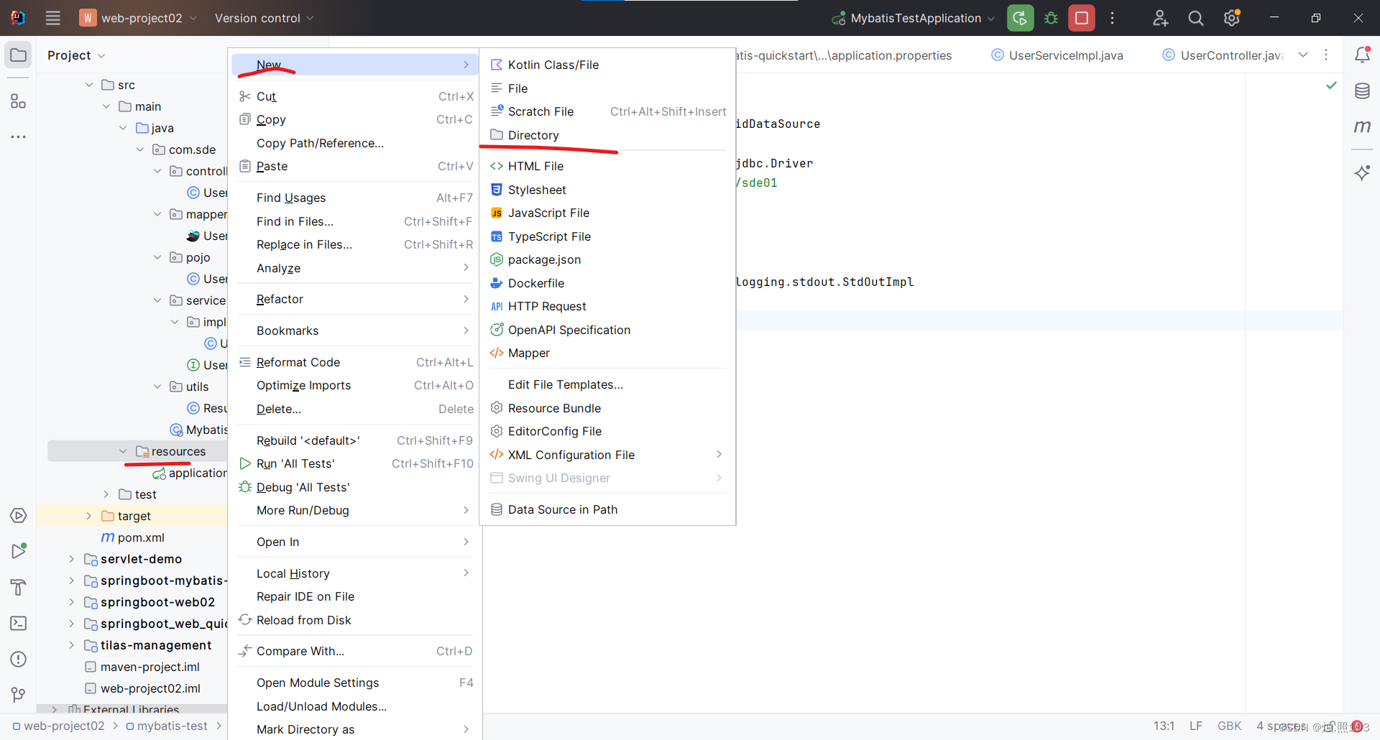Choose Cut from the context menu
The image size is (1380, 740).
pos(355,96)
